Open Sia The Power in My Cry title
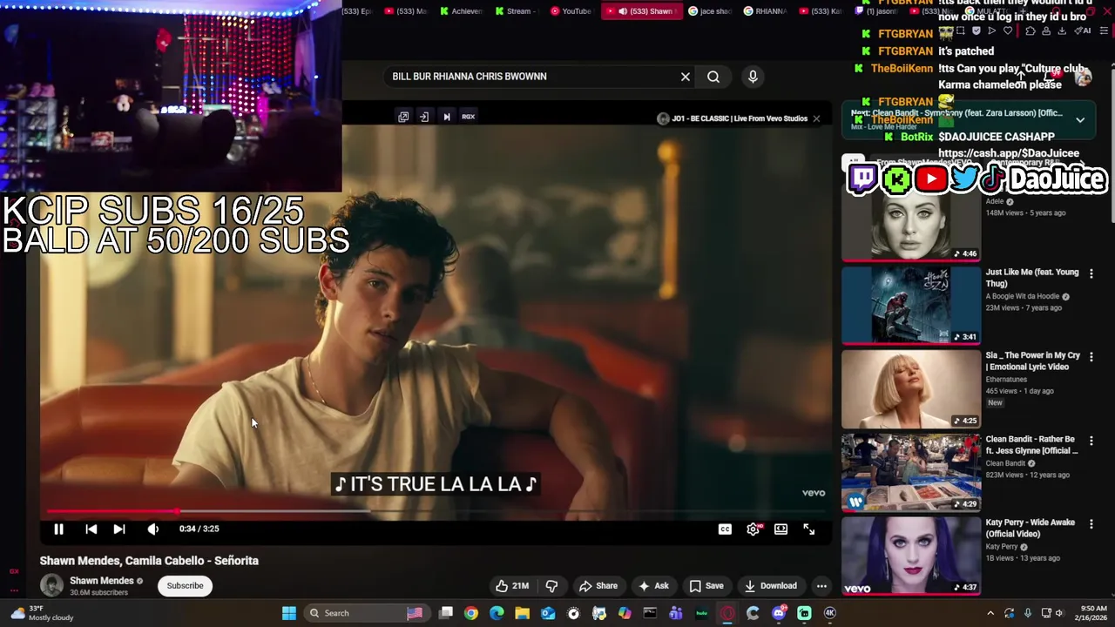1115x627 pixels. tap(1032, 361)
